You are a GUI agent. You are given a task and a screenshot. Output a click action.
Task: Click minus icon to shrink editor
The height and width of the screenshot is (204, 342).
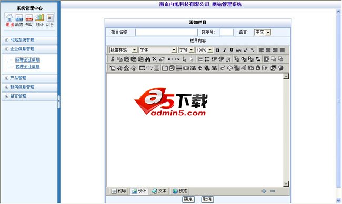click(x=272, y=191)
